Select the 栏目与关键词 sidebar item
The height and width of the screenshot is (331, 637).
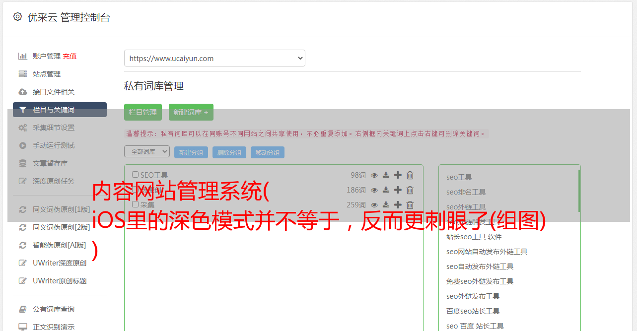point(60,110)
